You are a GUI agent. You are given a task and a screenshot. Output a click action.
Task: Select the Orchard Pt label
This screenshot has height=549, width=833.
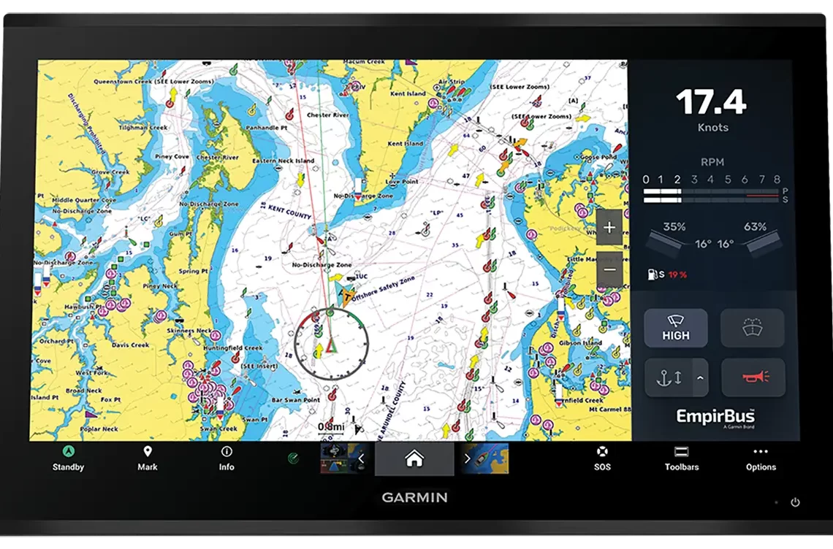tap(56, 342)
